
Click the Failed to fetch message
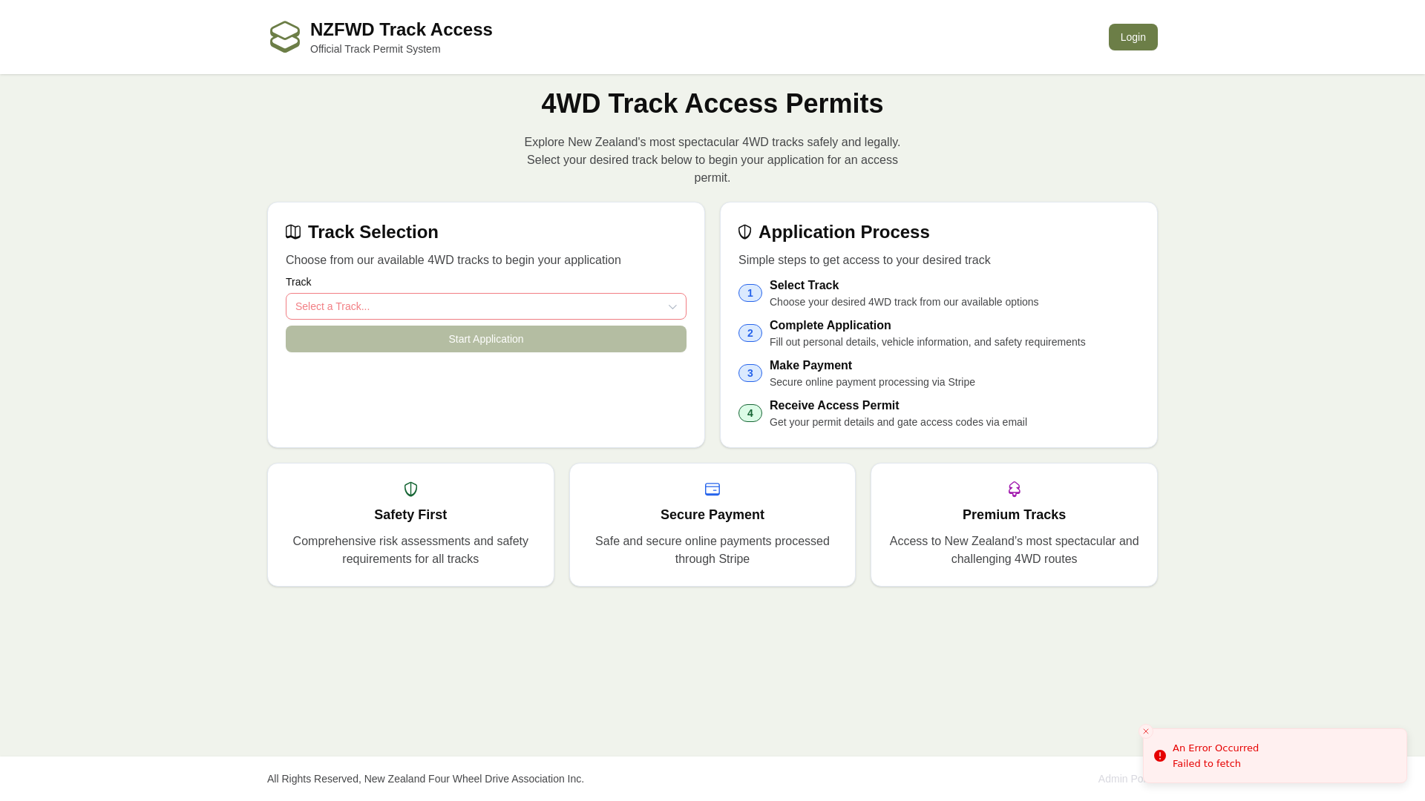[1207, 764]
